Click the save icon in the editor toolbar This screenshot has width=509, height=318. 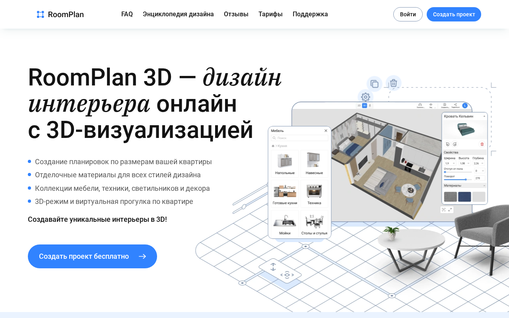tap(445, 105)
